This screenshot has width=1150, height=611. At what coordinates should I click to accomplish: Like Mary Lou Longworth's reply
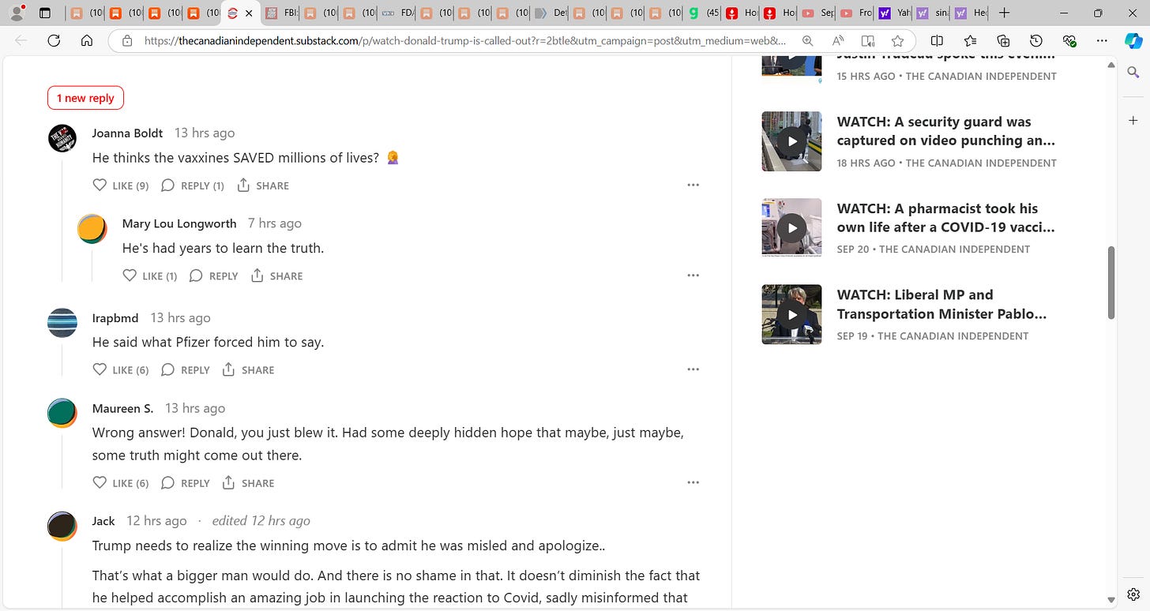click(x=150, y=276)
